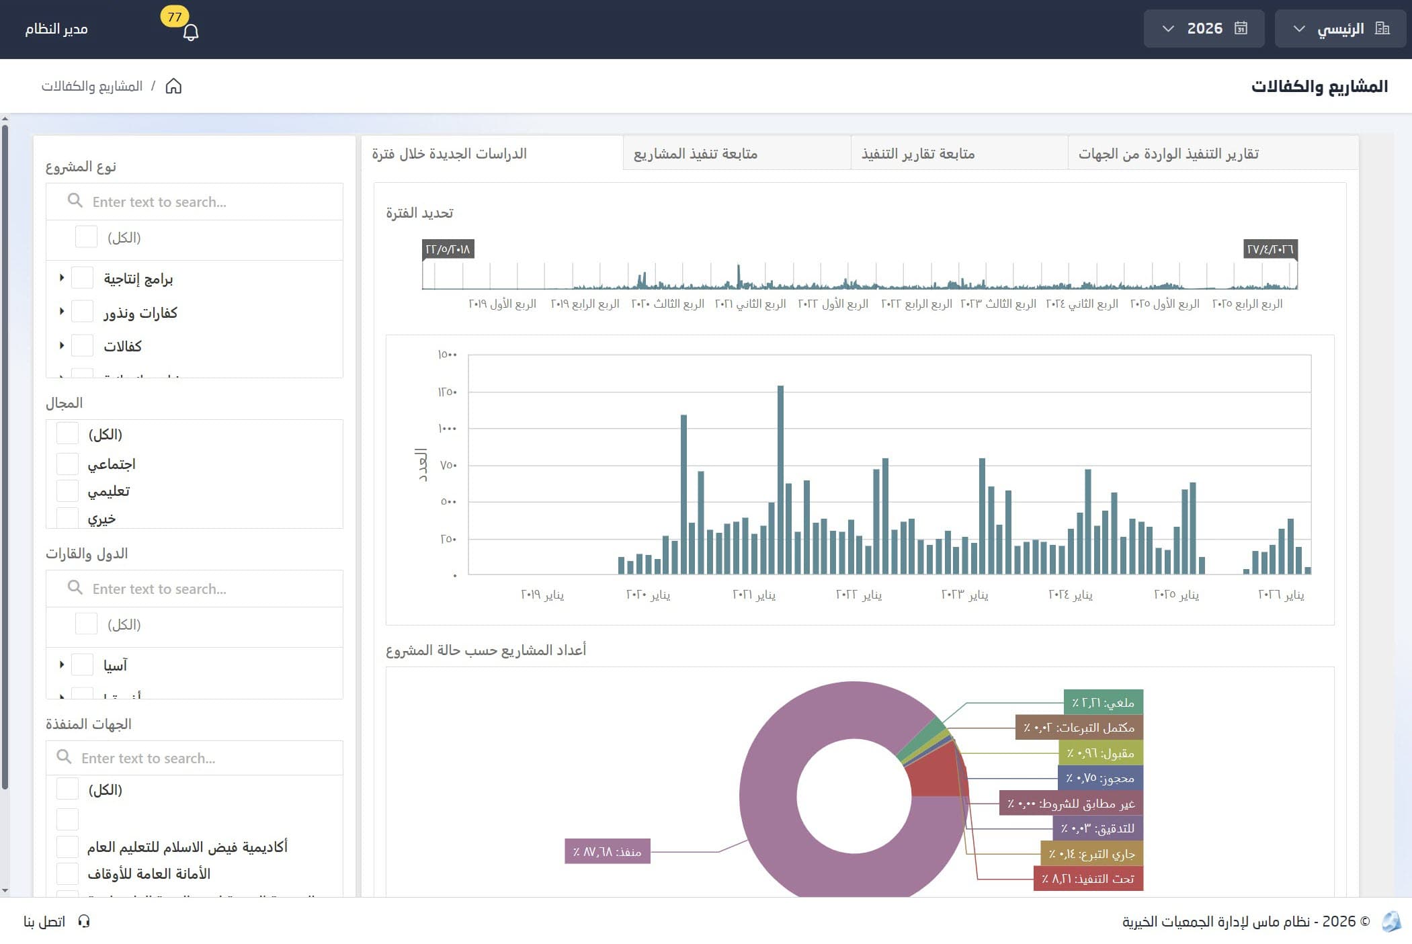Click the left panel vertical scrollbar
This screenshot has width=1412, height=944.
pos(5,457)
